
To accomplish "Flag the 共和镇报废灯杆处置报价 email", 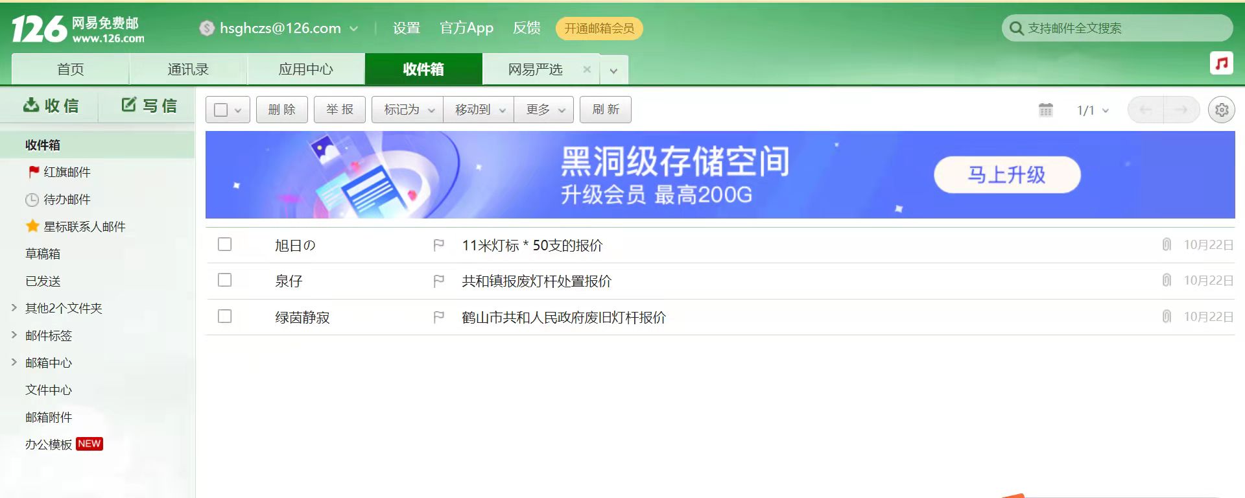I will 439,281.
